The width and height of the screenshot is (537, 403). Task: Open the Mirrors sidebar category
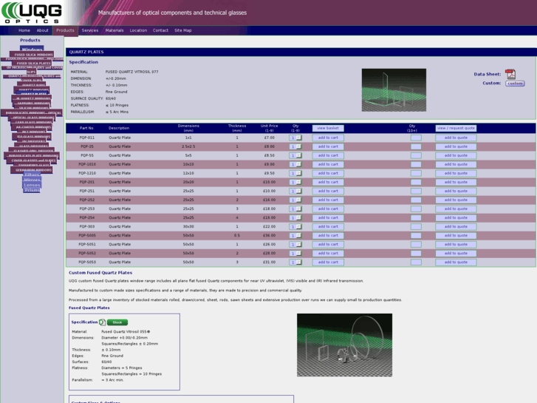tap(32, 180)
